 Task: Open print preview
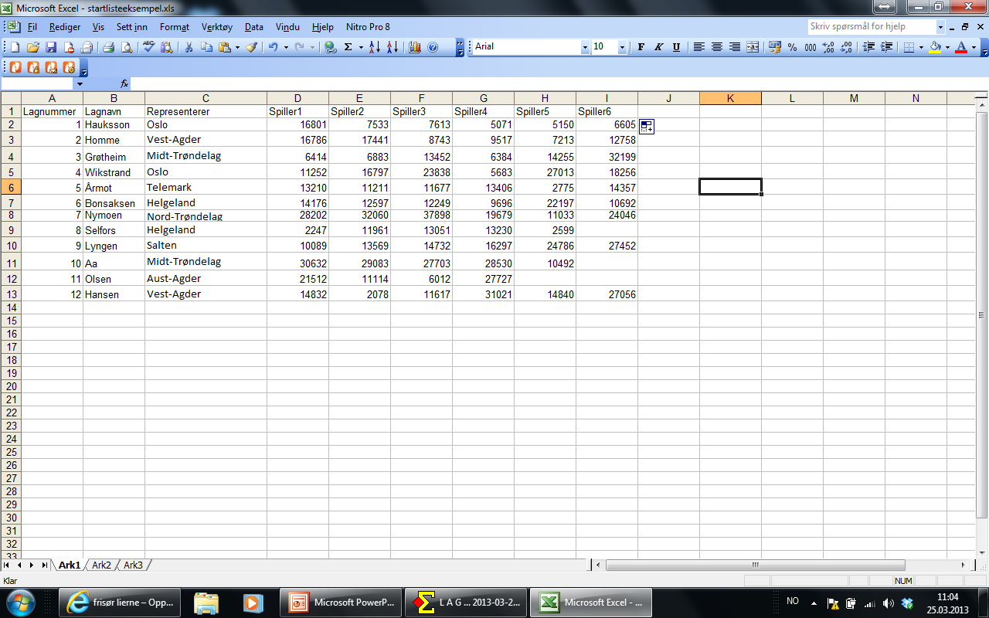pyautogui.click(x=126, y=47)
